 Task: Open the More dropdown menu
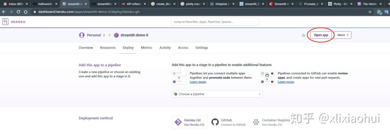[343, 35]
